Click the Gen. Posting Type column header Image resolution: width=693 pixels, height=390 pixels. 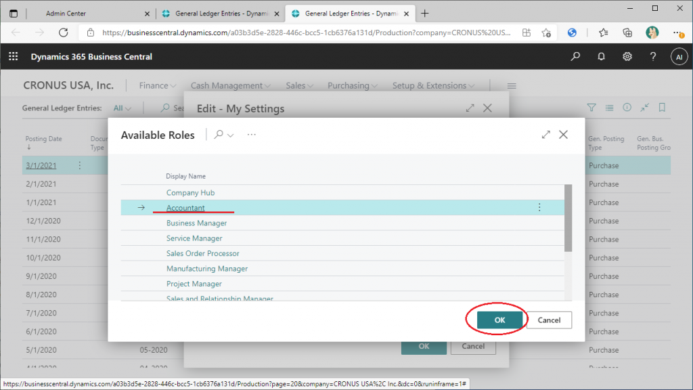[606, 143]
